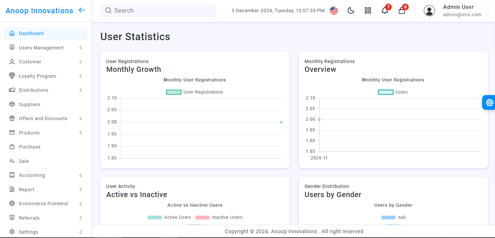This screenshot has width=495, height=238.
Task: Open the shopping cart with 8 items
Action: (x=402, y=11)
